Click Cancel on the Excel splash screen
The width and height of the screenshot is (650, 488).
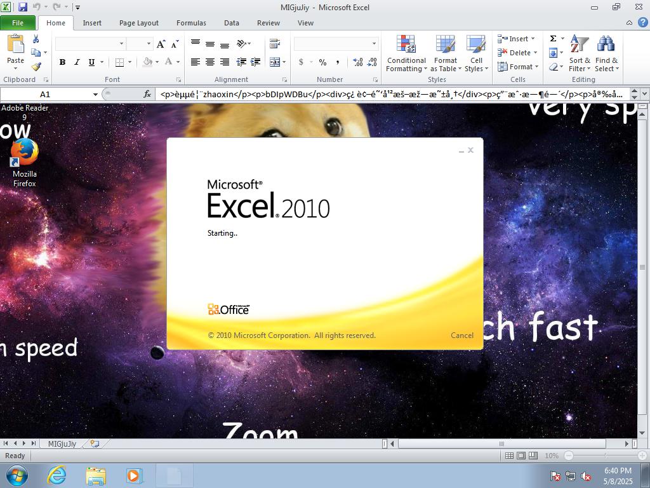[x=462, y=335]
